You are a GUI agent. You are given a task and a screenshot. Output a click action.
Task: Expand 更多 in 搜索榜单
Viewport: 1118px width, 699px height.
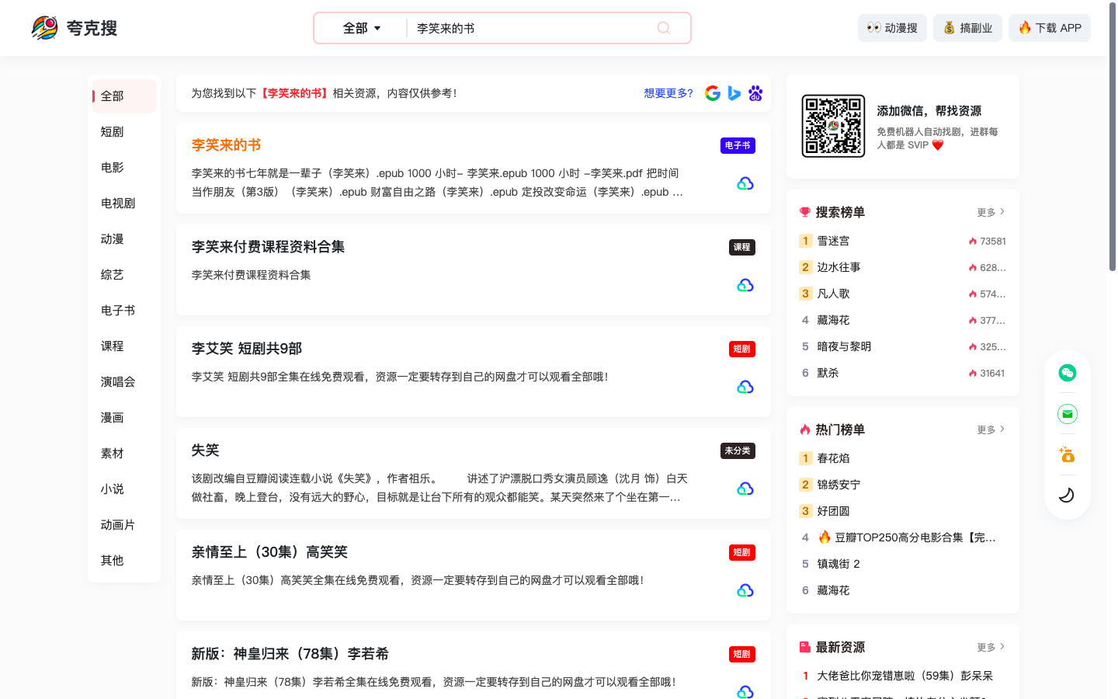pyautogui.click(x=991, y=212)
